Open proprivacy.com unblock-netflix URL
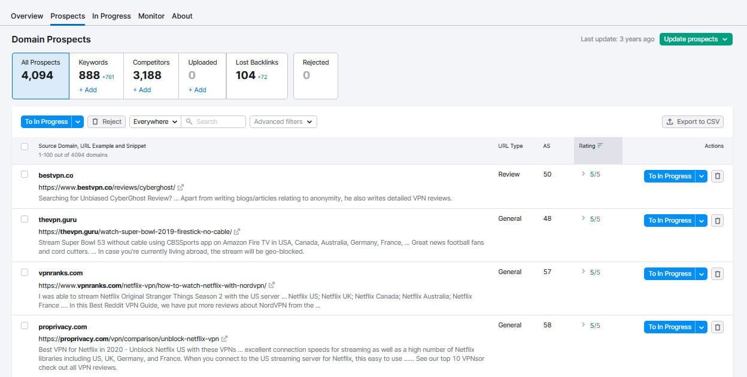The width and height of the screenshot is (747, 377). pyautogui.click(x=129, y=339)
